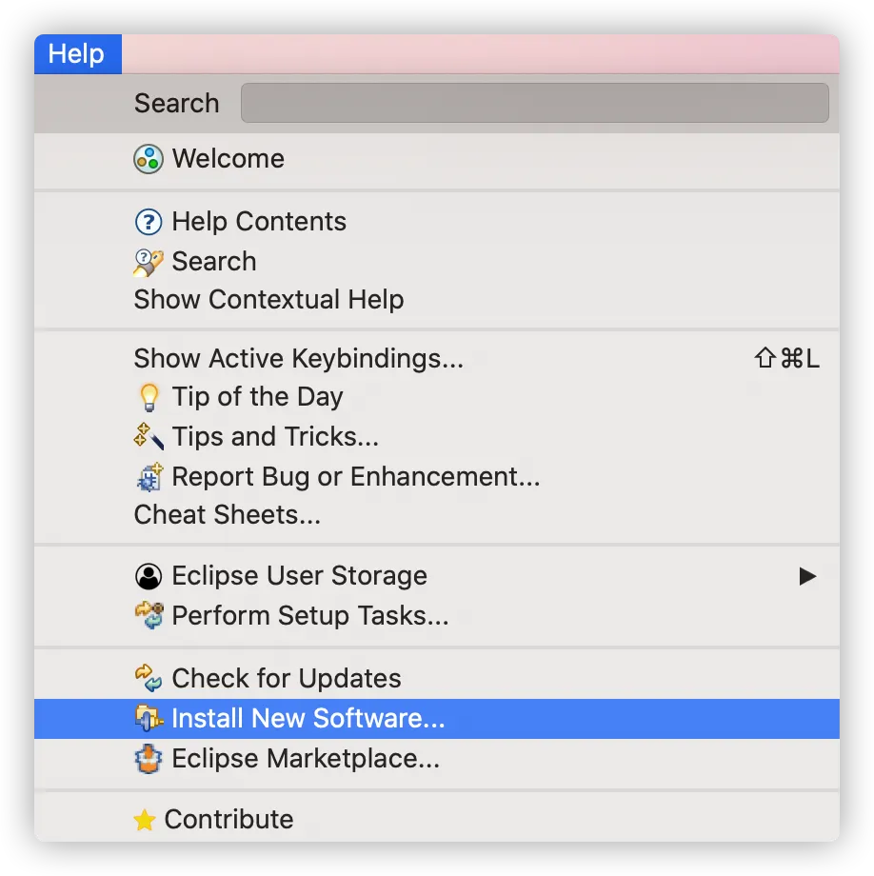Screen dimensions: 874x876
Task: Click the Report Bug or Enhancement icon
Action: coord(149,477)
